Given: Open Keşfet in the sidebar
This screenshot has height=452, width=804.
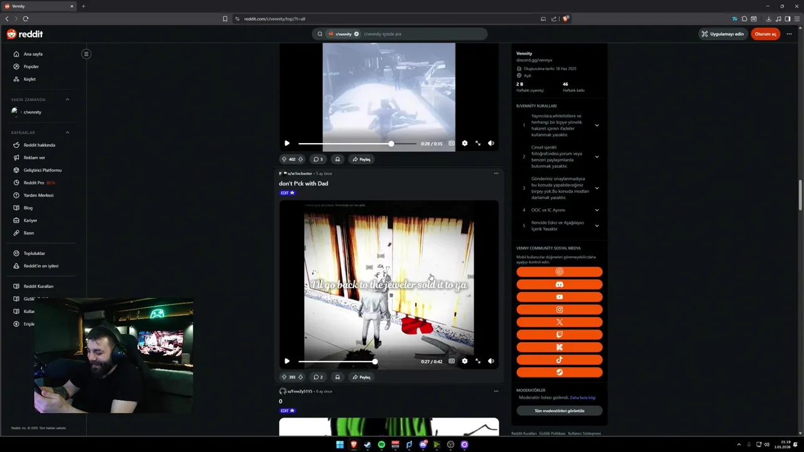Looking at the screenshot, I should click(x=30, y=79).
